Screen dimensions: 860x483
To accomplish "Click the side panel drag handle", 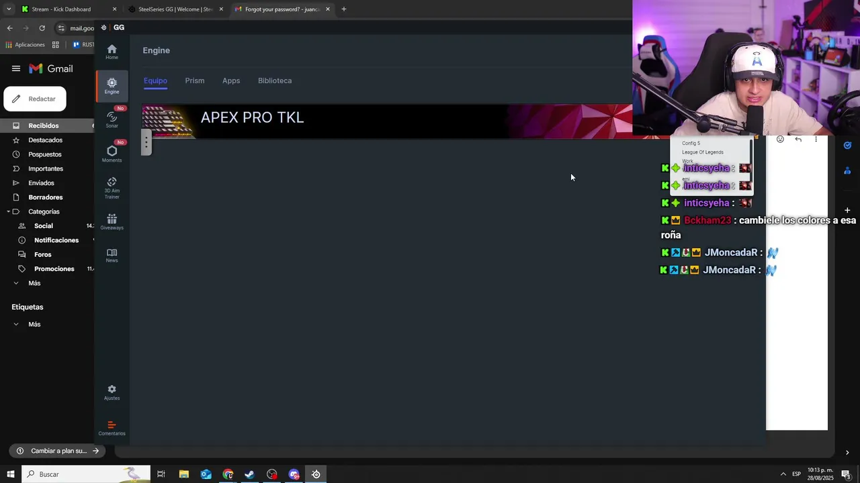I will coord(146,142).
